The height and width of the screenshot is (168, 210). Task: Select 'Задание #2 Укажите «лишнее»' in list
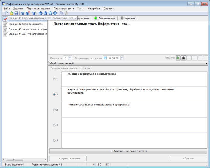tap(25, 24)
